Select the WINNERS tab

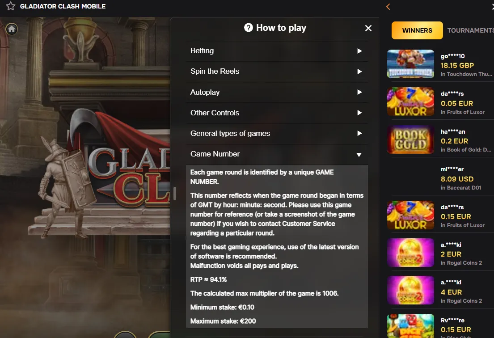coord(417,30)
